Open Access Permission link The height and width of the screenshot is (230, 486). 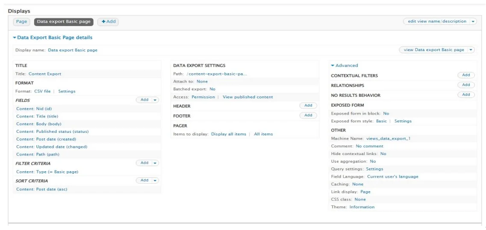[203, 97]
